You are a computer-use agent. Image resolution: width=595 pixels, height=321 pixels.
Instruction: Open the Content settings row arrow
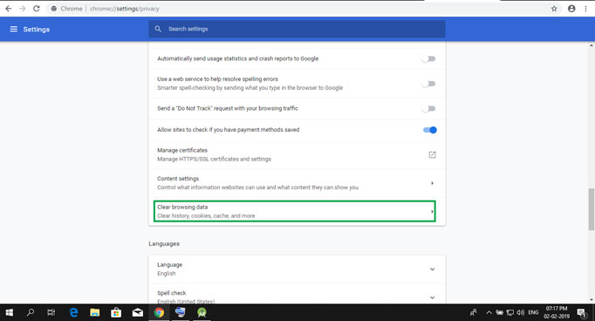[x=432, y=183]
